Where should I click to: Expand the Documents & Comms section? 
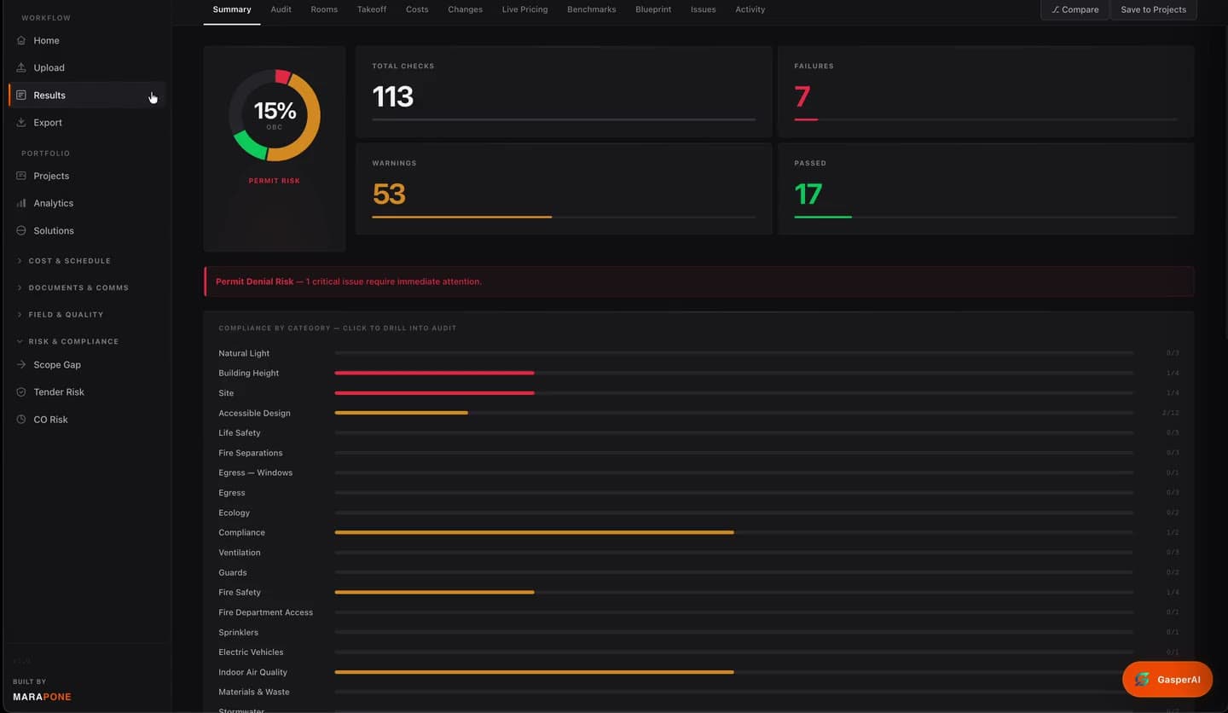[x=72, y=287]
